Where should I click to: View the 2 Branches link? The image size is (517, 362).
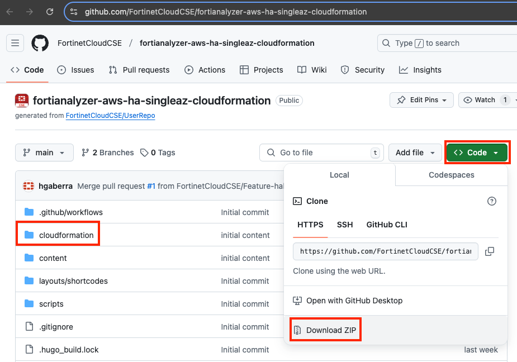click(x=108, y=153)
